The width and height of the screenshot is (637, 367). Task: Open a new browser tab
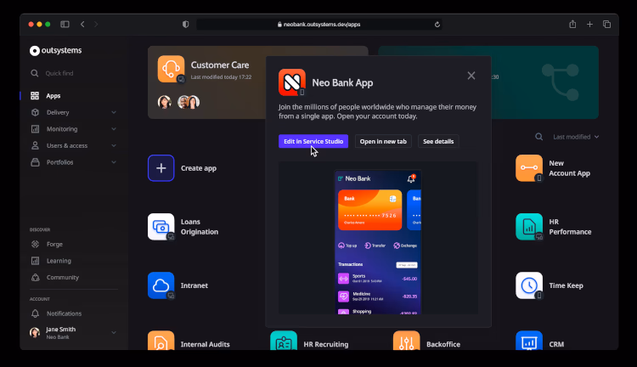click(589, 25)
